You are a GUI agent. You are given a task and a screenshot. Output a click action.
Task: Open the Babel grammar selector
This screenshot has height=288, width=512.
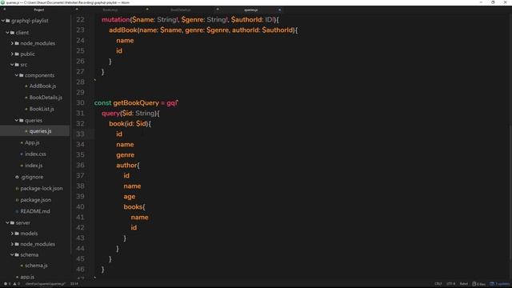464,284
